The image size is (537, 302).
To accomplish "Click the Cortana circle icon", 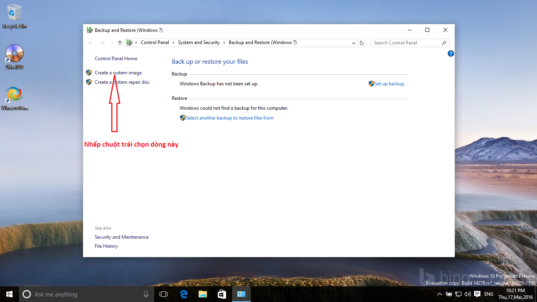I will (x=27, y=294).
